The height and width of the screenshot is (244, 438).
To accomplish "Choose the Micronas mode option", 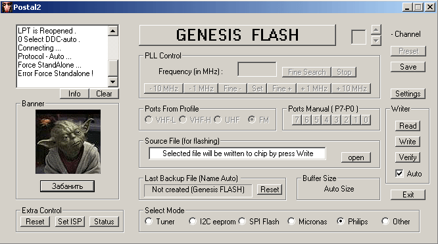I will click(x=291, y=222).
